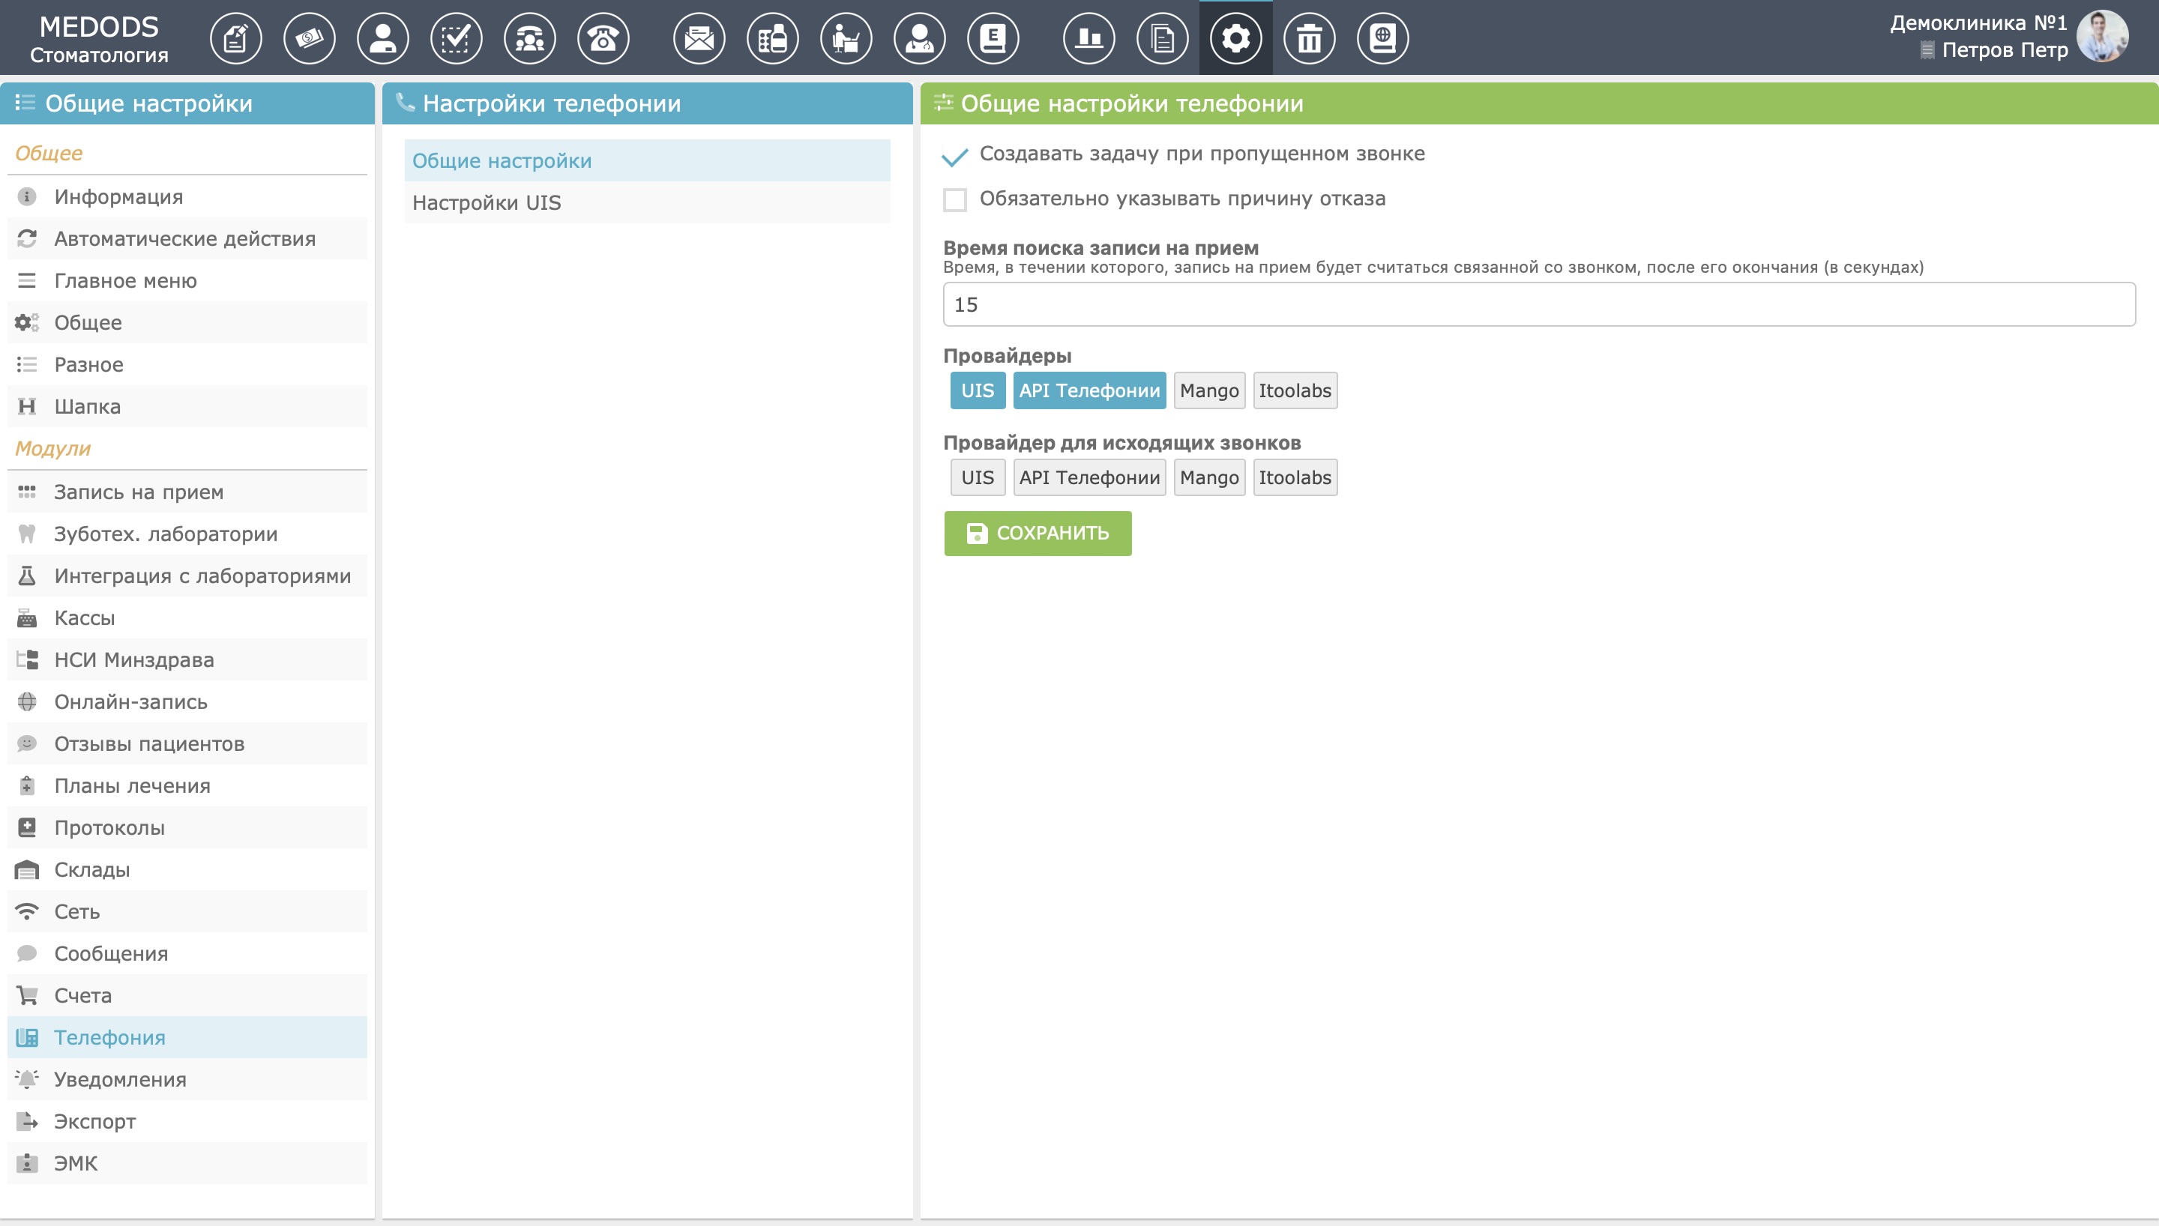
Task: Open the bar chart reports icon
Action: point(1088,38)
